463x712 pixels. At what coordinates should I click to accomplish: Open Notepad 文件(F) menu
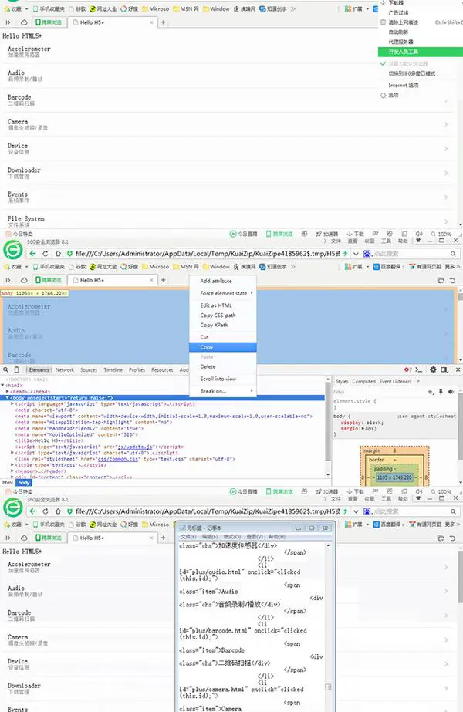188,537
